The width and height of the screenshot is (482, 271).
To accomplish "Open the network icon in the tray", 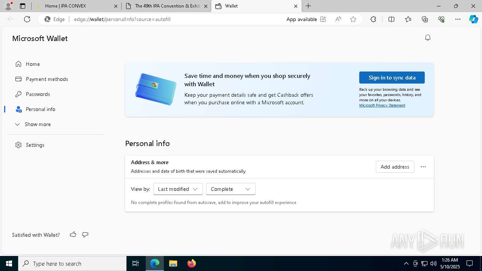I will point(424,263).
